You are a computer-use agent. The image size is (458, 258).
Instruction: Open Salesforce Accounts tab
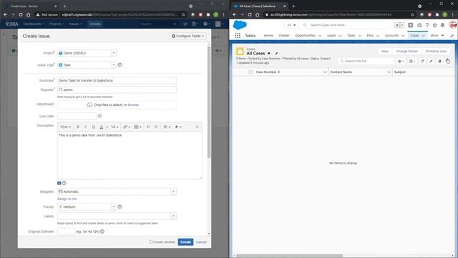[391, 35]
